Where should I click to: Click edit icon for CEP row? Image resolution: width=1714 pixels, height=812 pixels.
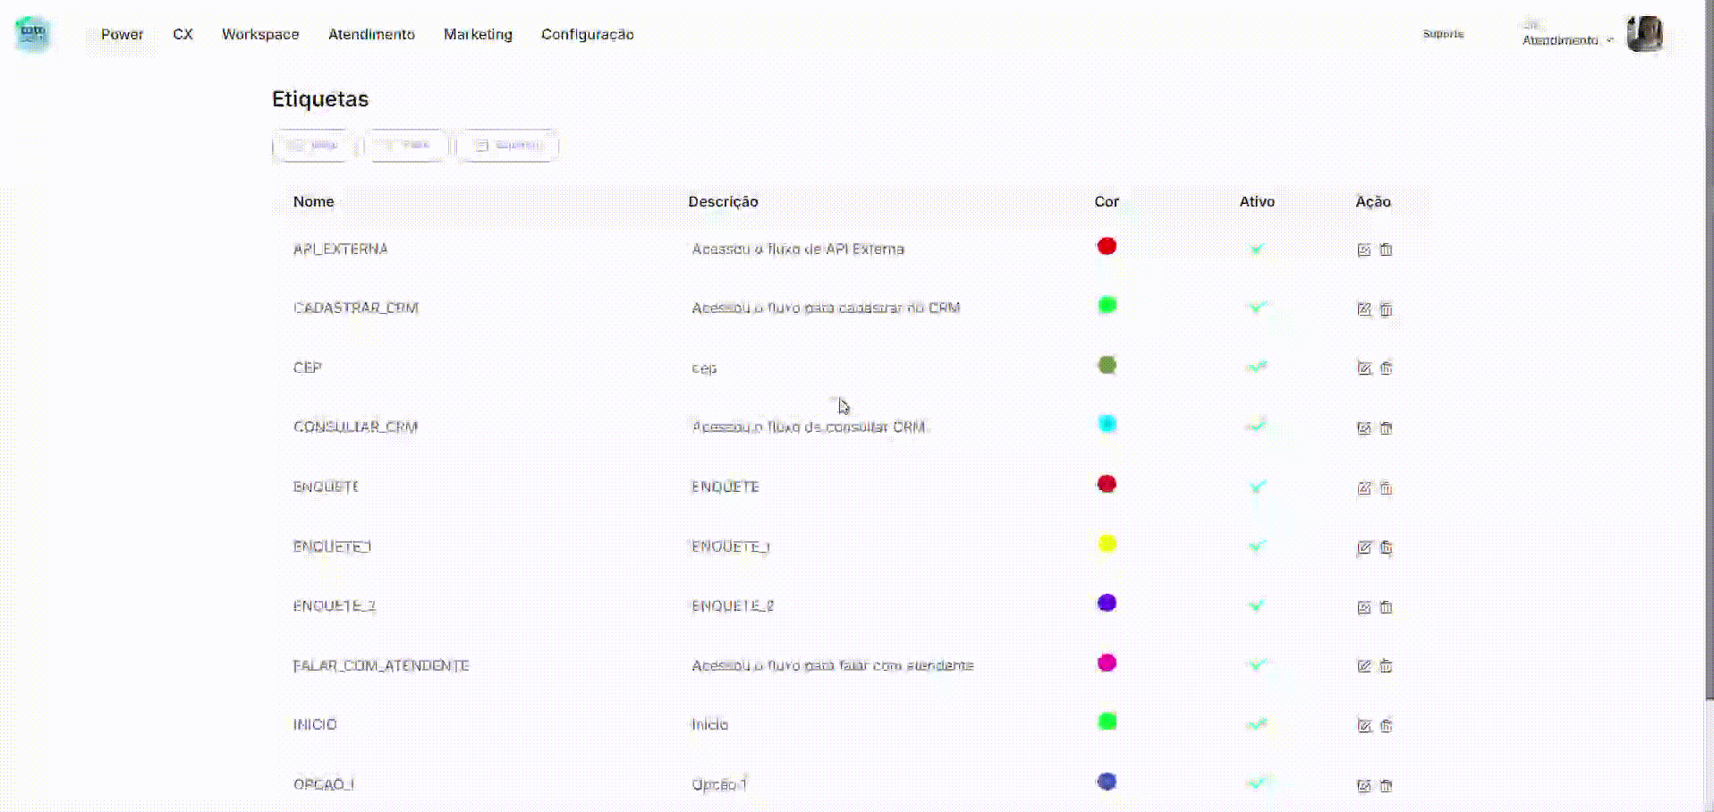1363,368
